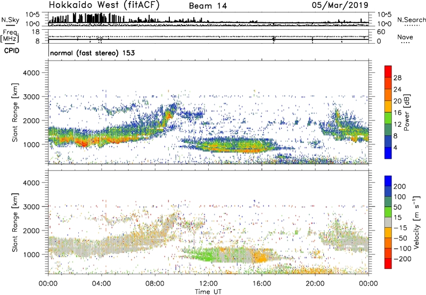Image resolution: width=426 pixels, height=295 pixels.
Task: Click the "4" tick on the power colorbar
Action: (x=395, y=148)
